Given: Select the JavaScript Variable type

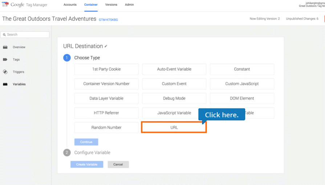Looking at the screenshot, I should coord(174,113).
